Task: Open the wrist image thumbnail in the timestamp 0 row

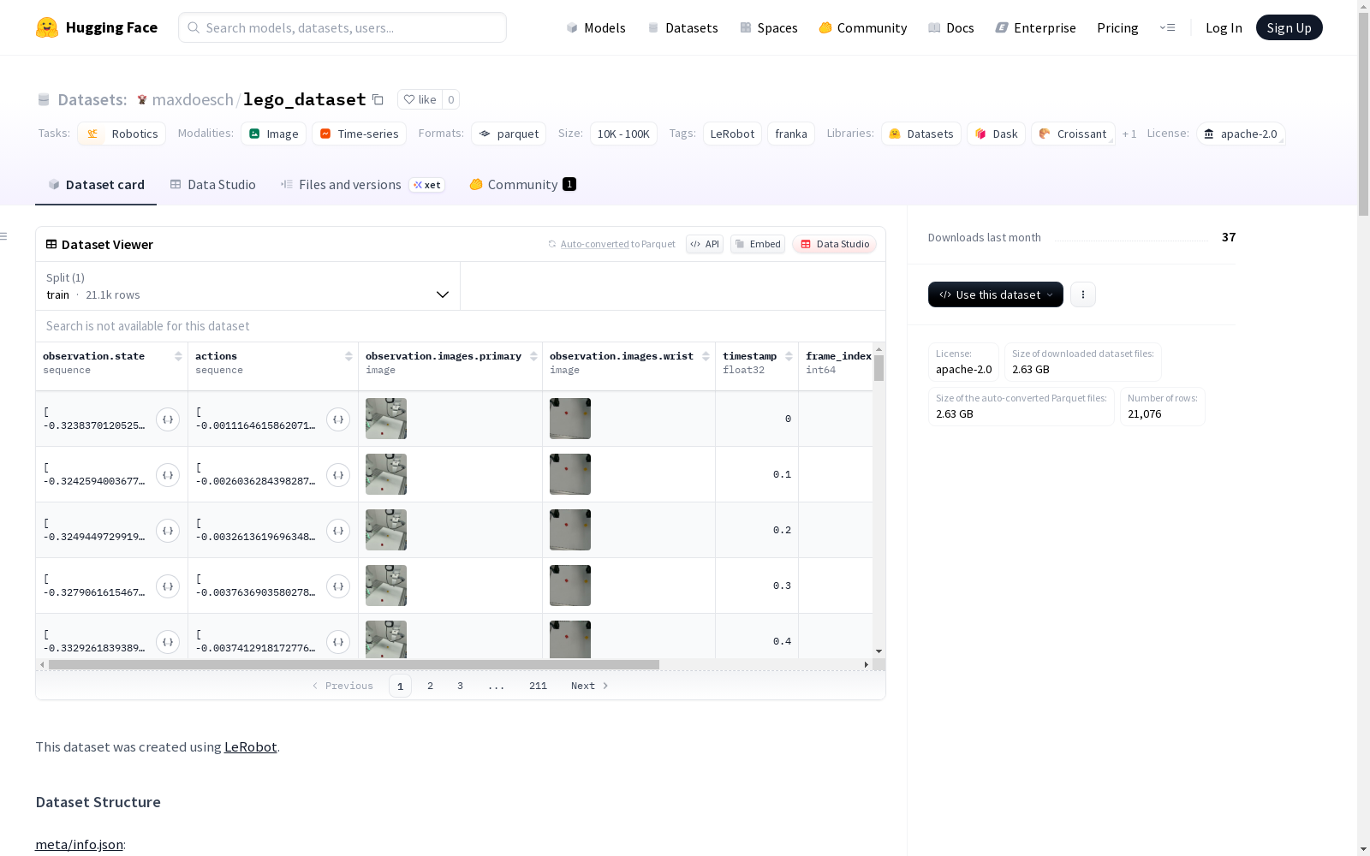Action: click(570, 419)
